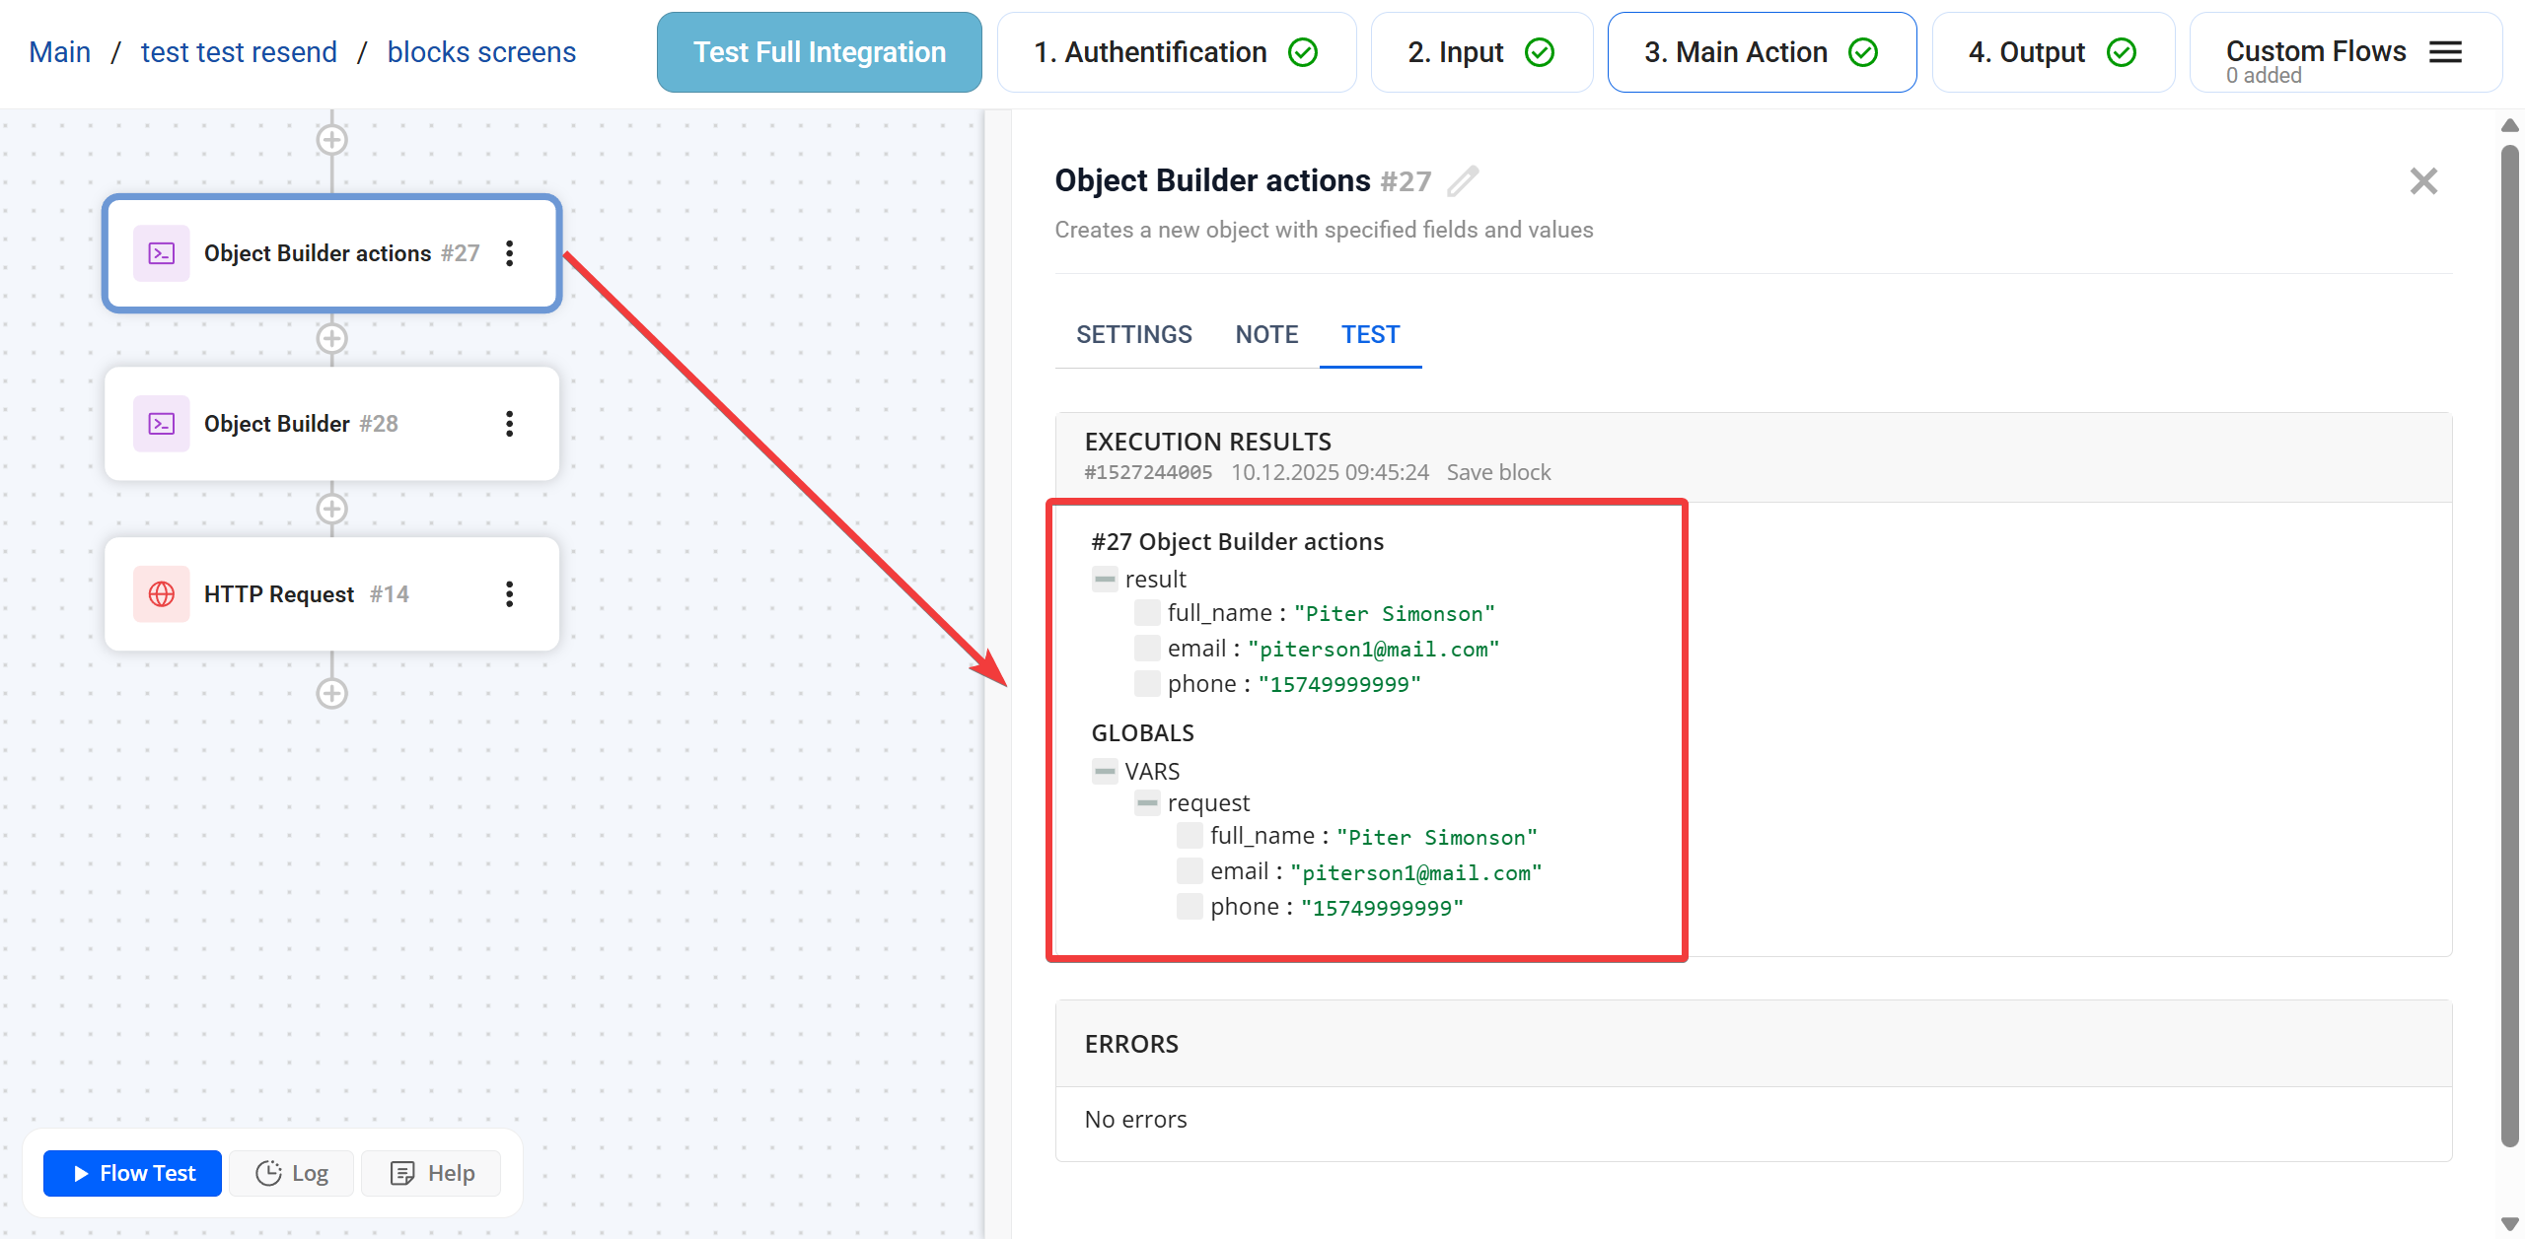
Task: Collapse the VARS tree node
Action: pos(1105,771)
